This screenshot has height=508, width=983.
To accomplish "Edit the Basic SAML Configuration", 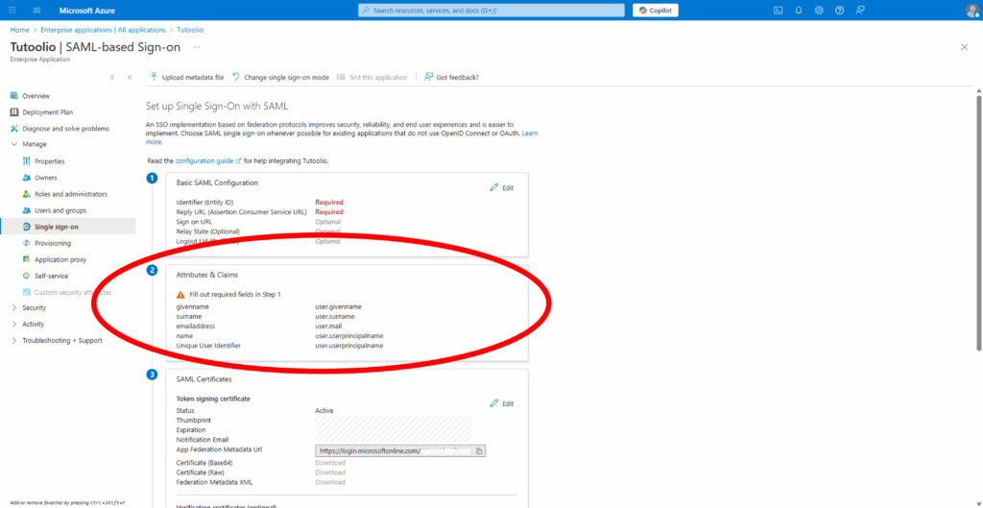I will point(502,187).
